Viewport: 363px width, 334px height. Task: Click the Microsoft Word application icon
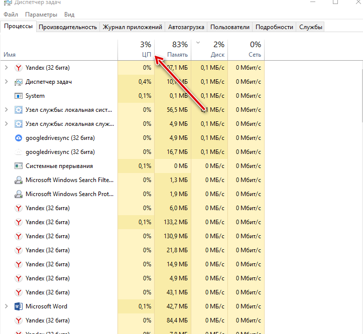pos(19,306)
